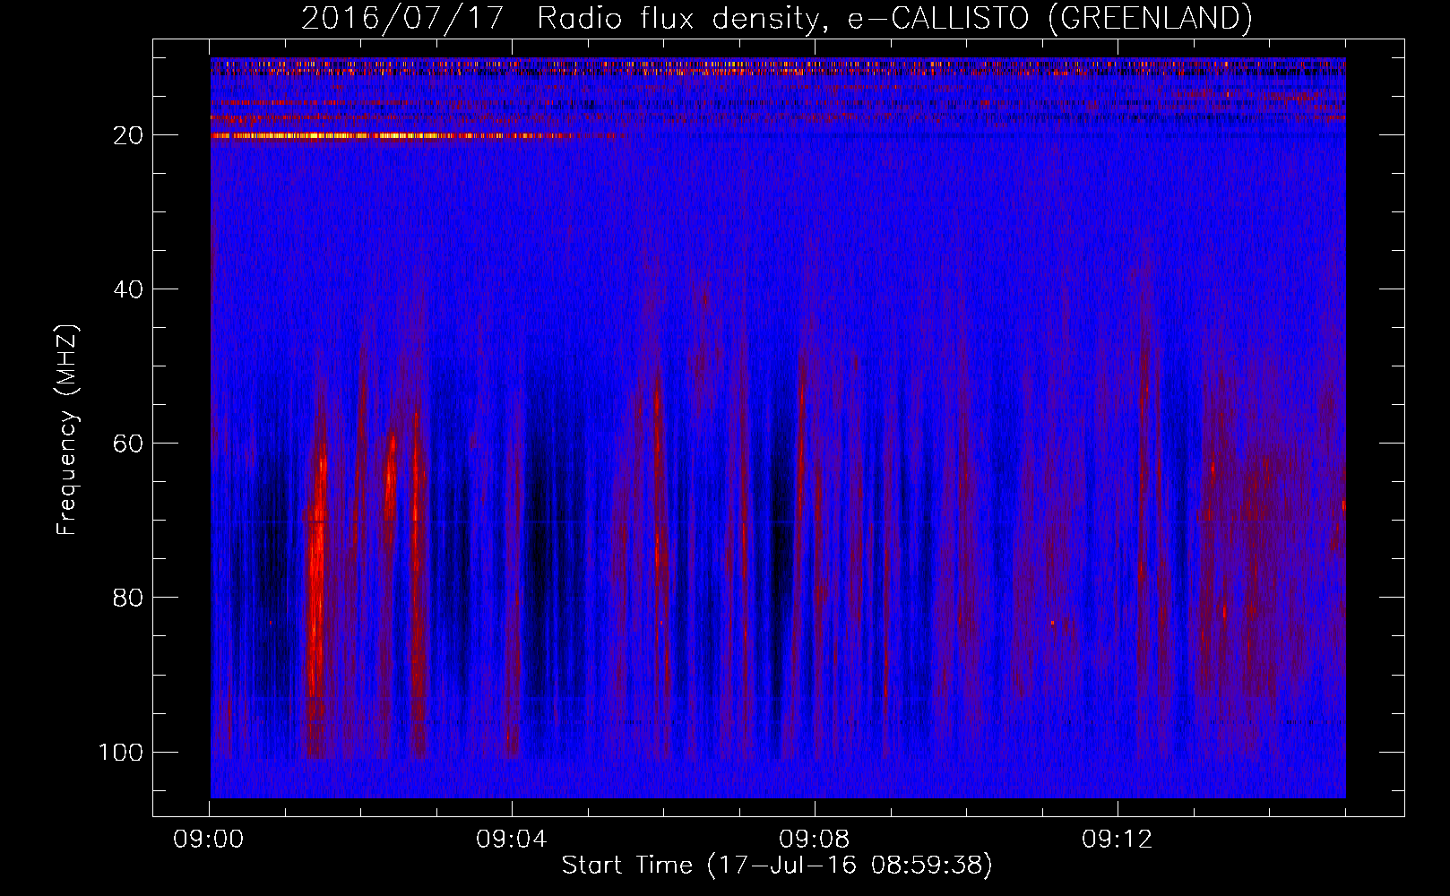Click the 09:12 time tick label
This screenshot has height=896, width=1450.
point(1118,840)
